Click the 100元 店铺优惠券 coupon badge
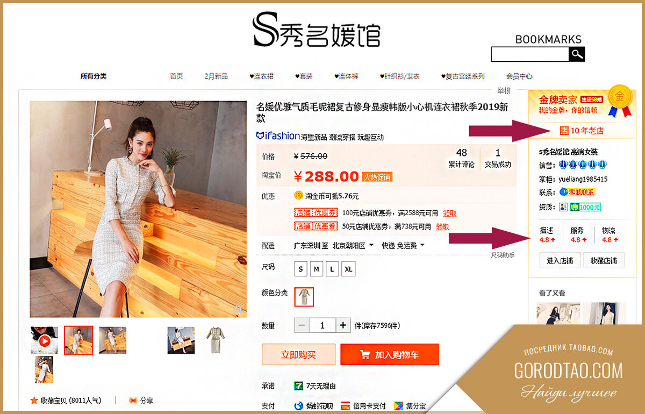Screen dimensions: 645x414 (316, 213)
